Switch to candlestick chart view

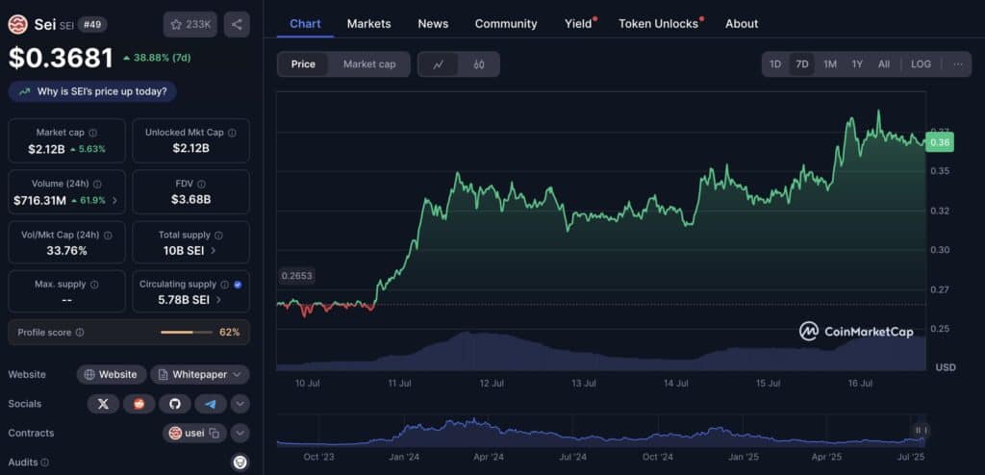(x=479, y=64)
